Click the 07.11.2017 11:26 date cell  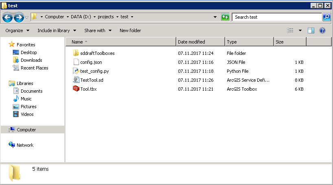coord(195,80)
